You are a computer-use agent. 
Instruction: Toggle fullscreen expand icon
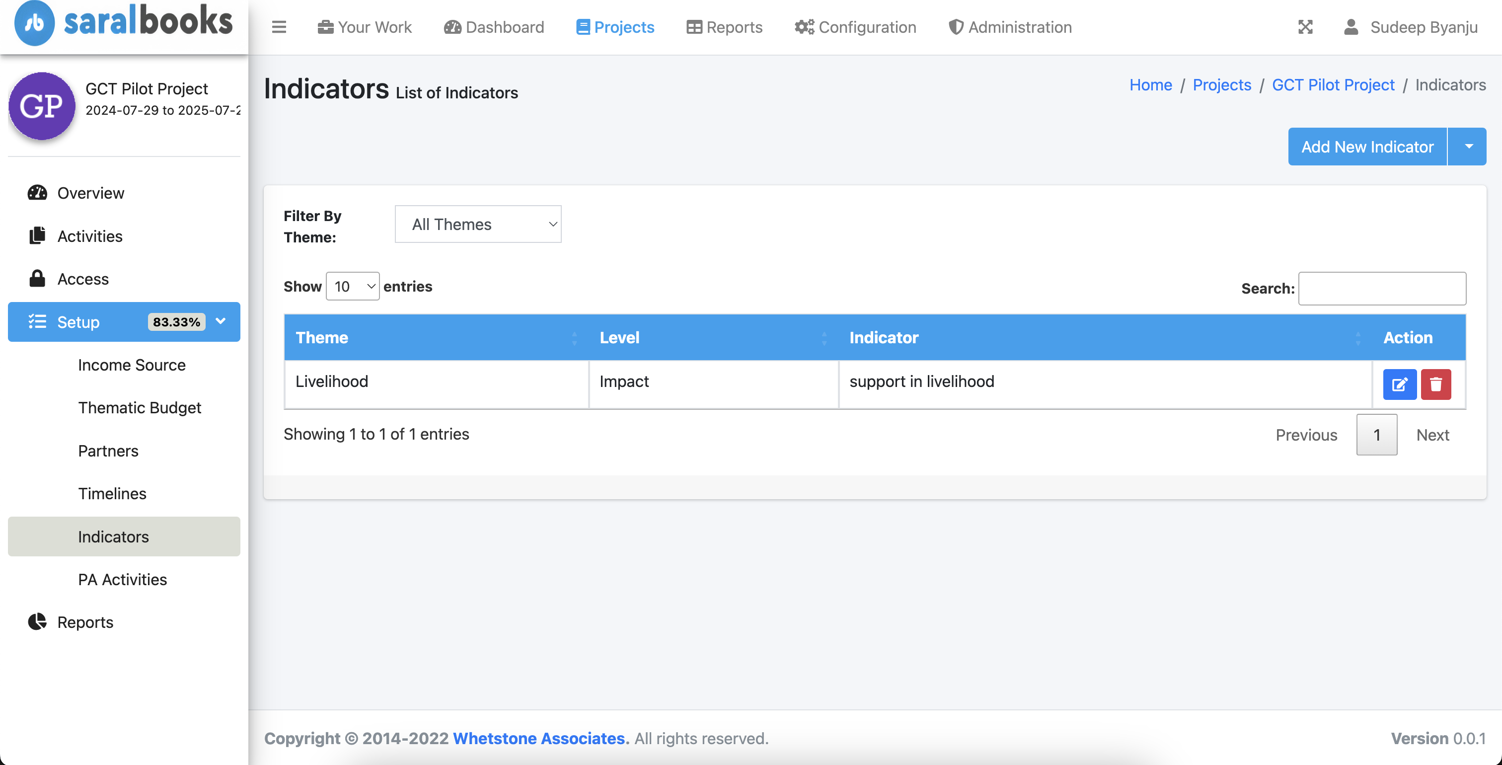1305,27
